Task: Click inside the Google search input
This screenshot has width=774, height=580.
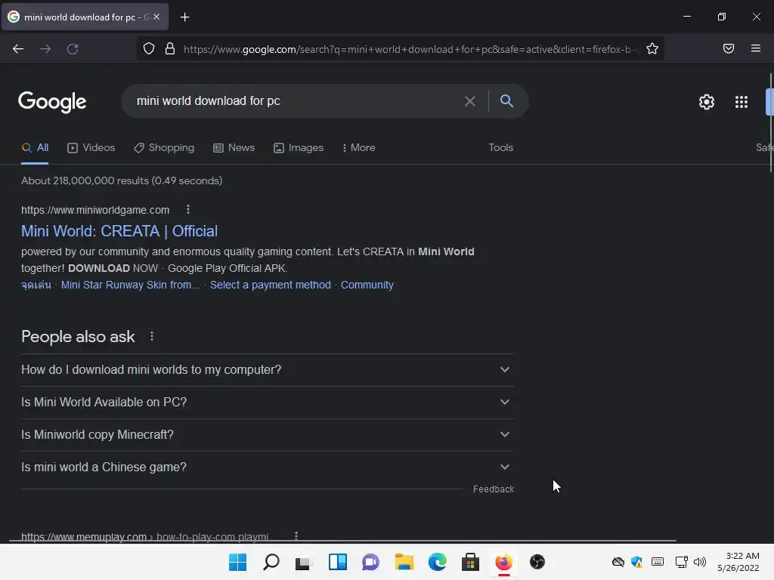Action: click(296, 101)
